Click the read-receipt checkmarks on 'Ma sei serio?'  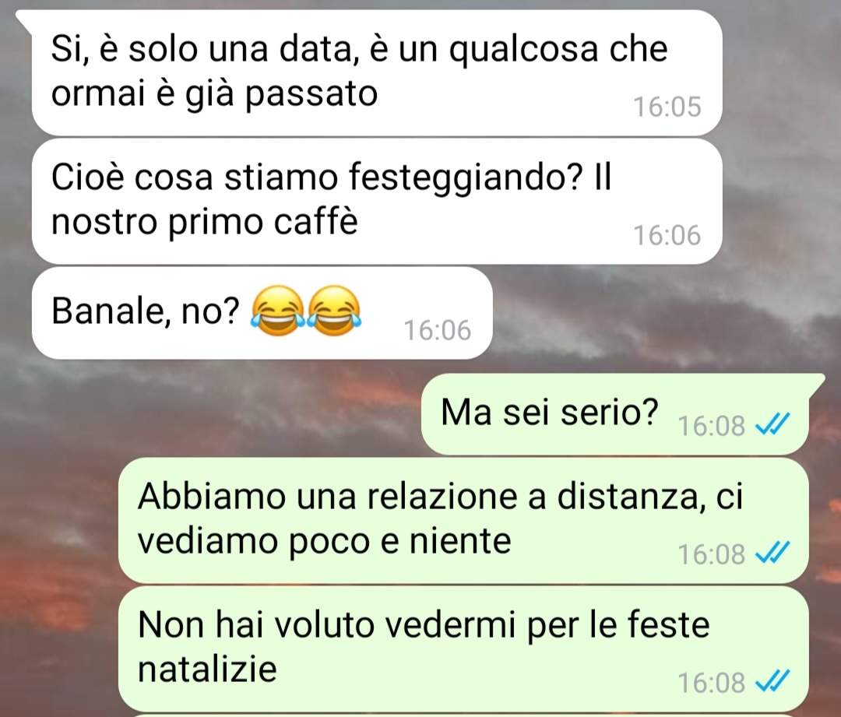point(772,426)
